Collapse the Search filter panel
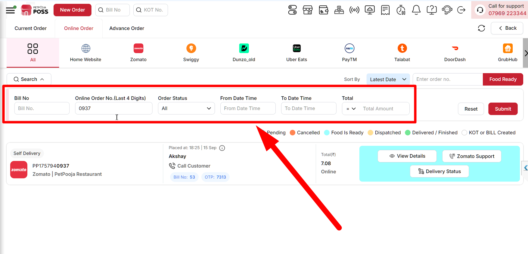This screenshot has height=254, width=528. tap(29, 79)
